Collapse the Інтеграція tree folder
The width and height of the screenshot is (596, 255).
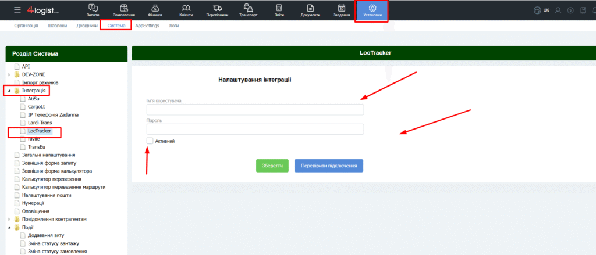pyautogui.click(x=9, y=91)
